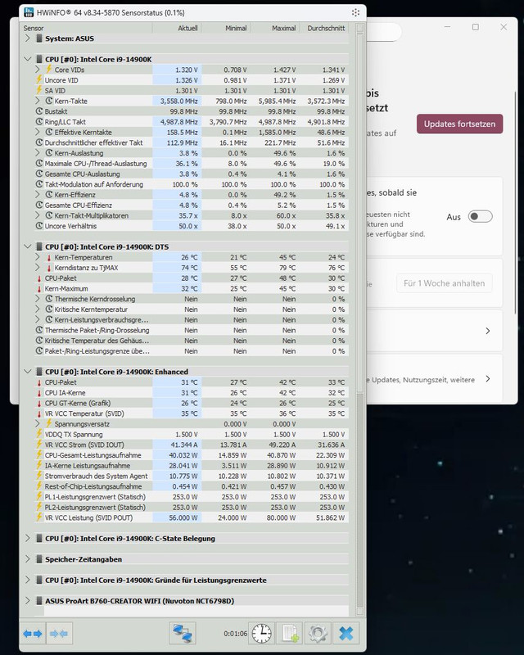Toggle the Aus switch in Windows Update
Screen dimensions: 524x655
[480, 216]
